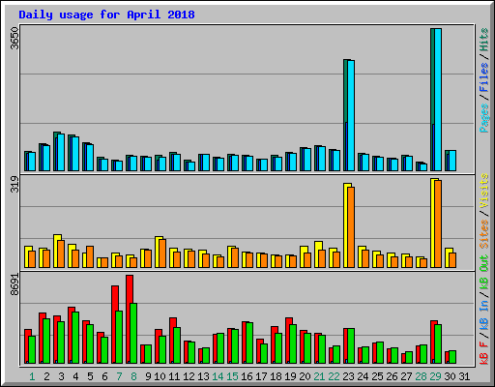The width and height of the screenshot is (495, 387).
Task: Click day label 30 on the x-axis
Action: tap(450, 376)
